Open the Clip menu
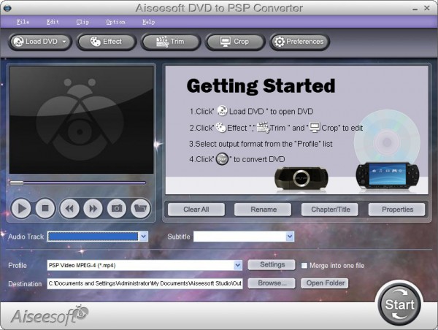Screen dimensions: 438x330 [82, 22]
